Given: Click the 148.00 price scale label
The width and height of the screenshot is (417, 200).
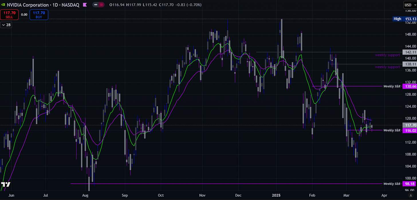Looking at the screenshot, I should 410,34.
